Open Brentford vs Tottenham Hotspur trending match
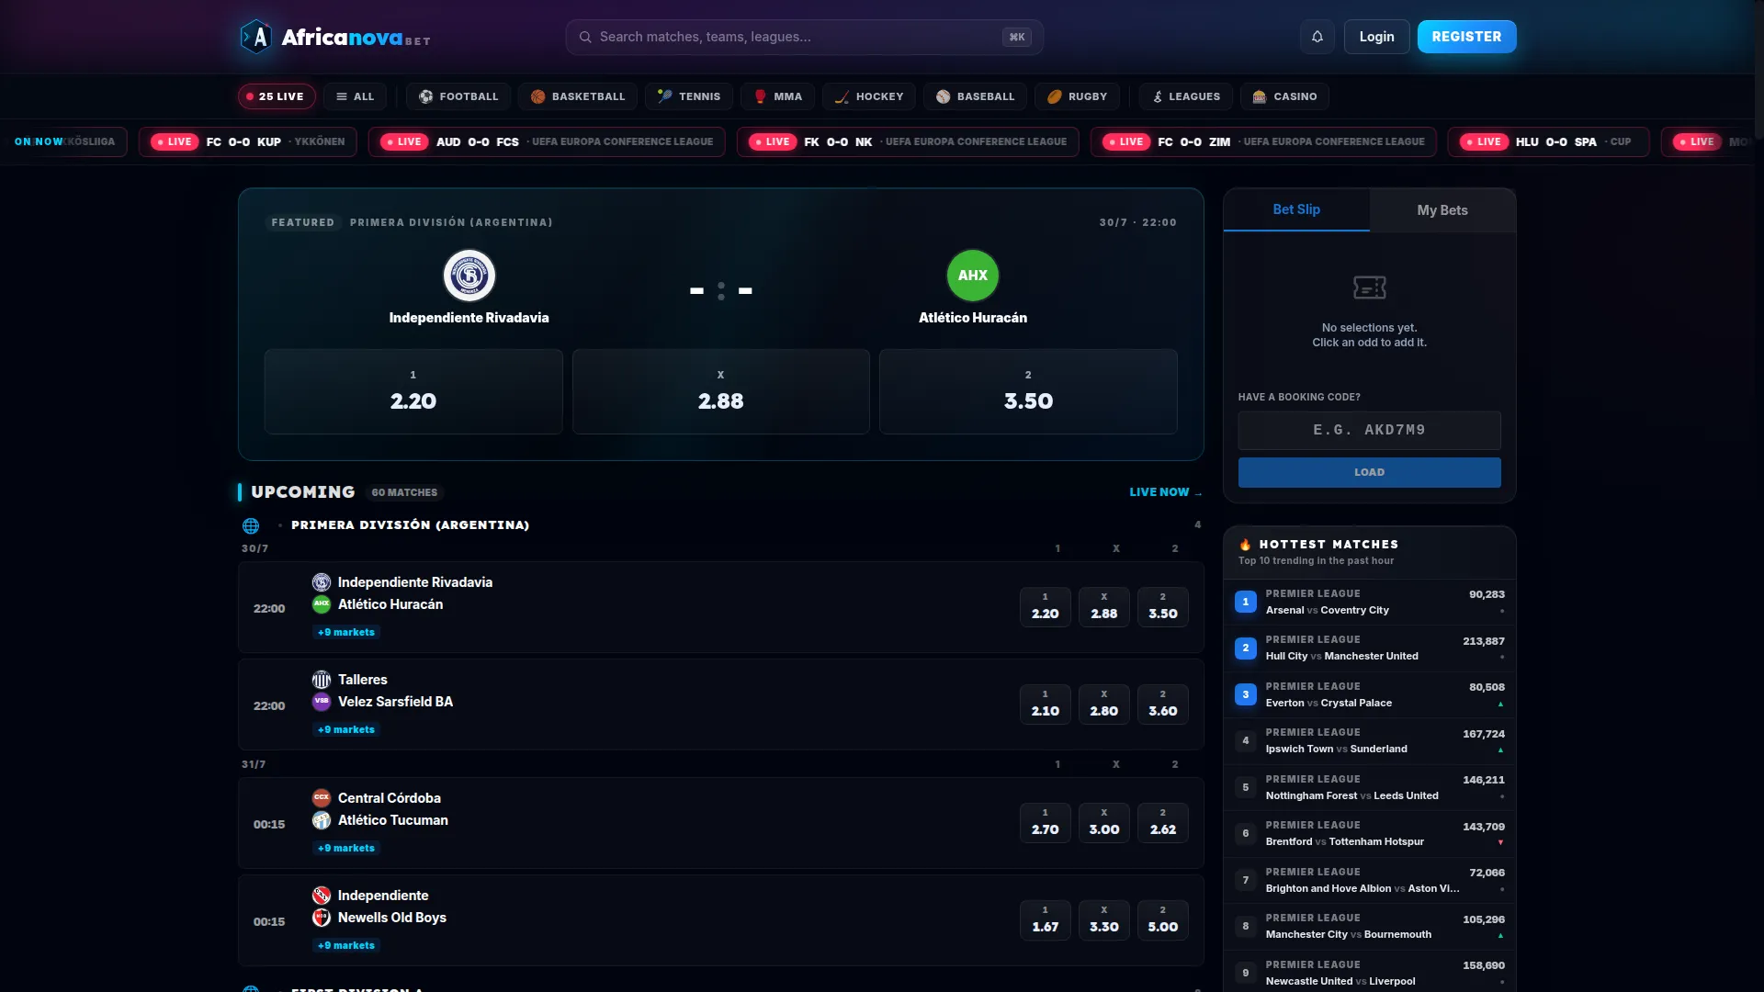Viewport: 1764px width, 992px height. click(x=1369, y=834)
